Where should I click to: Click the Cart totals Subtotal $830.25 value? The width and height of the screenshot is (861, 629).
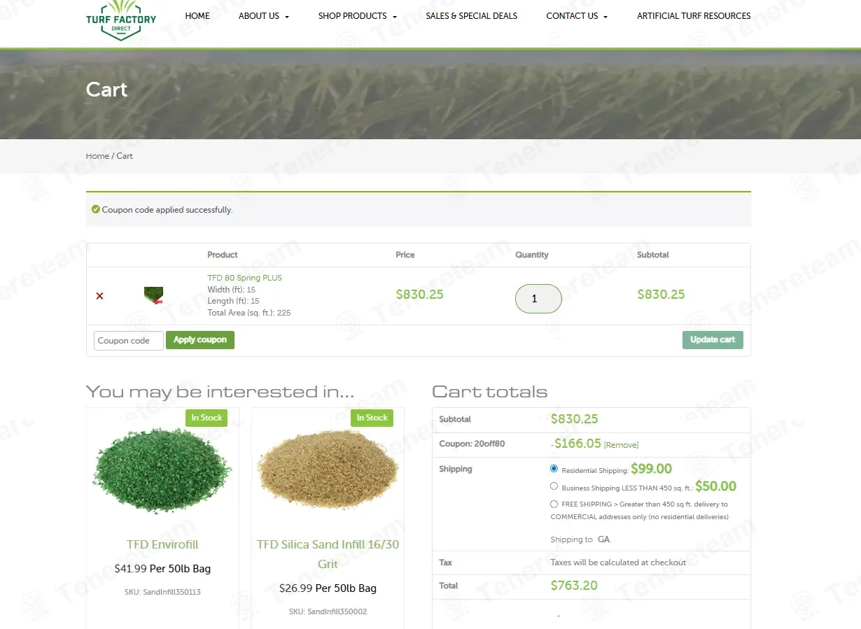[x=574, y=419]
